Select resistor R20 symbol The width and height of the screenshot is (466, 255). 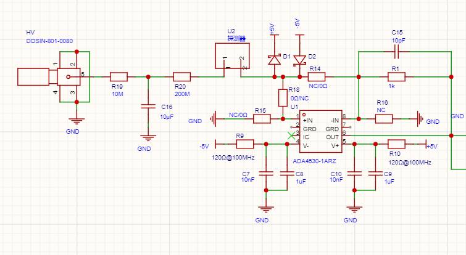(182, 77)
